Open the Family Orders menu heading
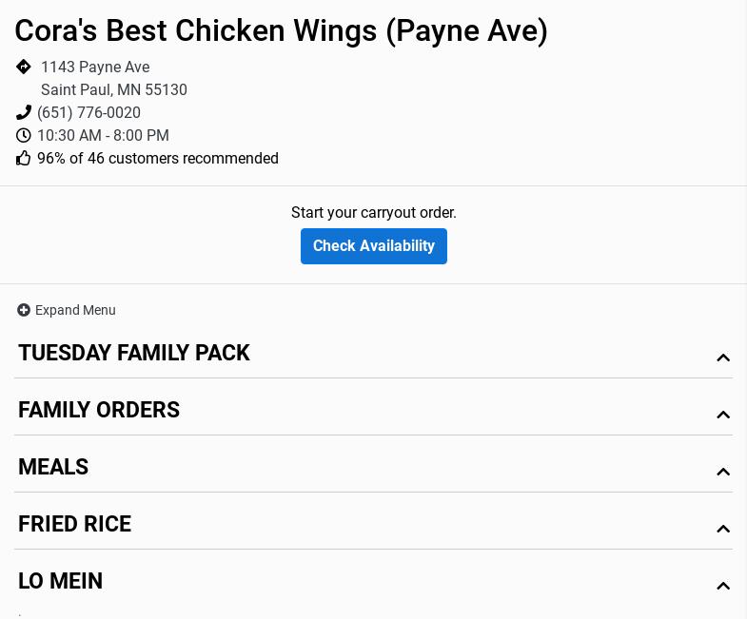Image resolution: width=747 pixels, height=619 pixels. click(99, 410)
